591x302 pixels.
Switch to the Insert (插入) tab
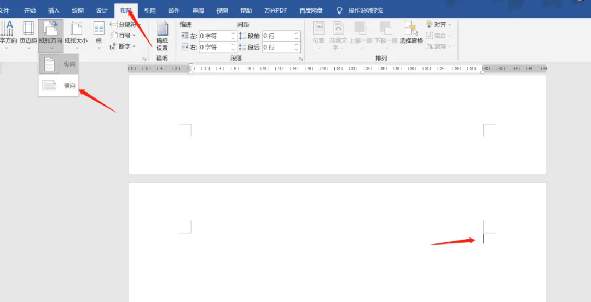(x=54, y=10)
